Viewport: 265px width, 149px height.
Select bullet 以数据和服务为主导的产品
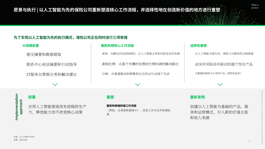(218, 73)
